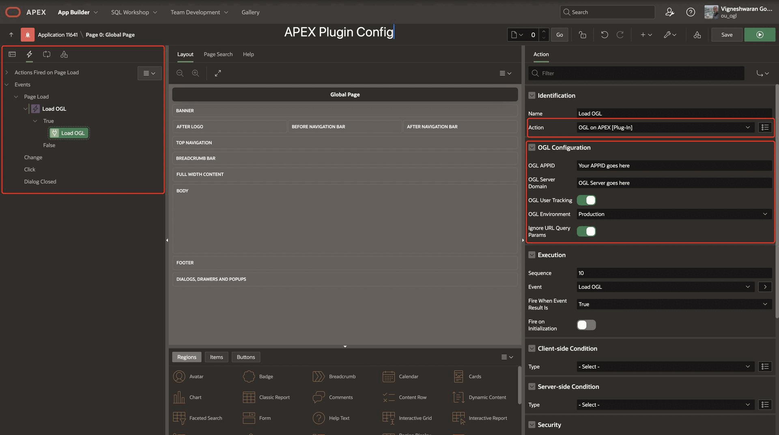Undo the last change

(605, 35)
